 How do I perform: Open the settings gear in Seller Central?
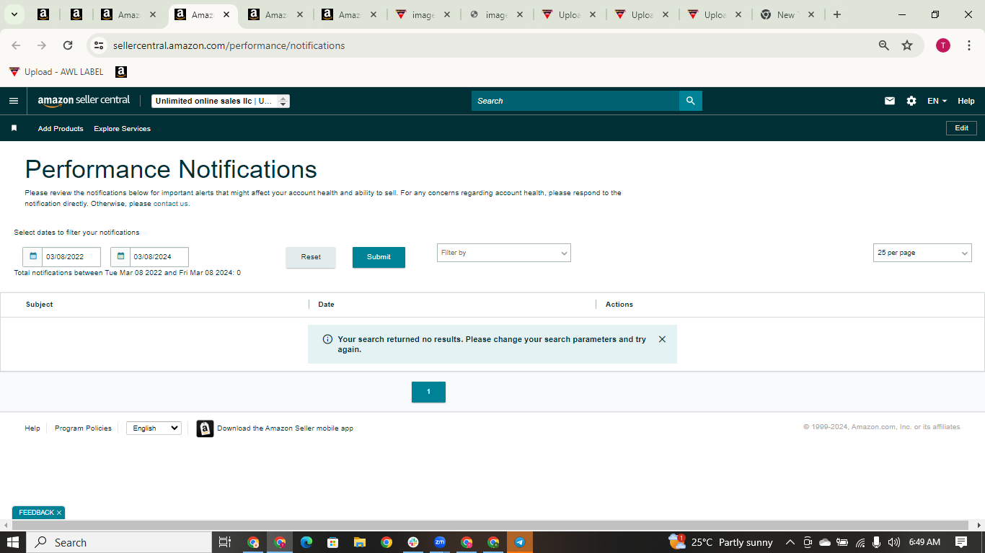pos(911,101)
